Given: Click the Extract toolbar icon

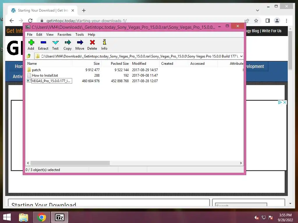Looking at the screenshot, I should coord(43,42).
